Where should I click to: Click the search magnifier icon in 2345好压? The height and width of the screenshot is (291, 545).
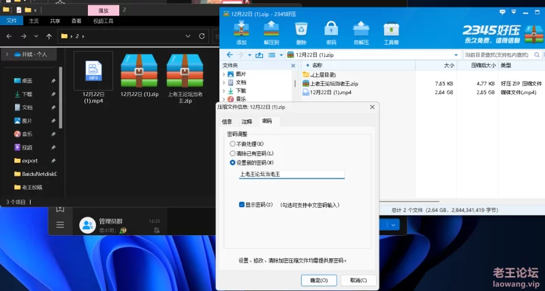537,55
